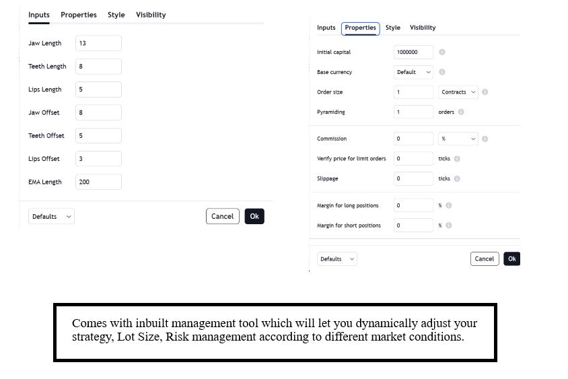Open Style tab in right dialog
The width and height of the screenshot is (568, 379).
pyautogui.click(x=392, y=28)
